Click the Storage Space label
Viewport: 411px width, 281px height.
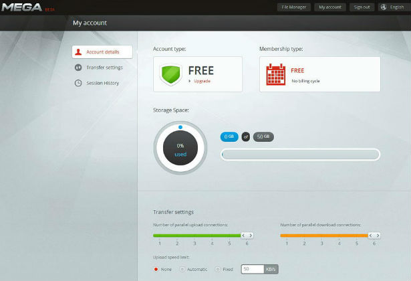[x=171, y=110]
